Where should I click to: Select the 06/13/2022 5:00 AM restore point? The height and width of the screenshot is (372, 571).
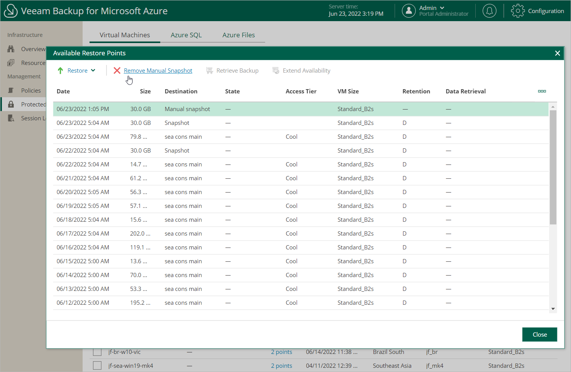[x=301, y=289]
